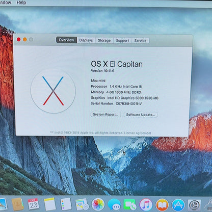Open the Photos app in Dock
The width and height of the screenshot is (212, 212).
tap(98, 204)
